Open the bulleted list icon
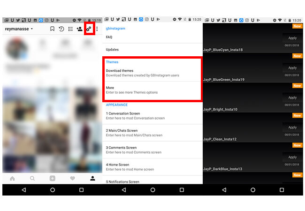This screenshot has width=305, height=211. point(70,29)
